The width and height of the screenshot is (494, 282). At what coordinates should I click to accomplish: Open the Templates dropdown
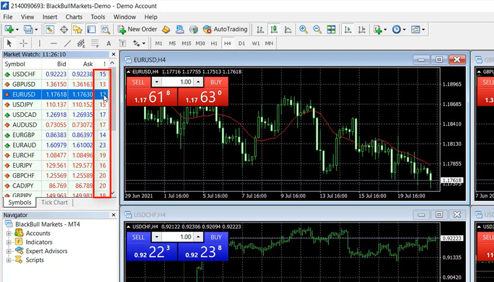pos(418,29)
